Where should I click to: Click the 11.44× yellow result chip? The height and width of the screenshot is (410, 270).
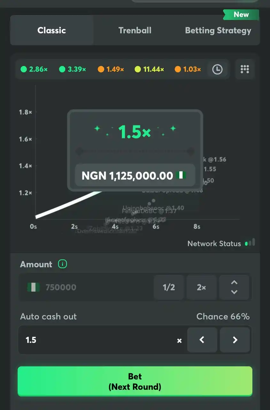tap(149, 69)
